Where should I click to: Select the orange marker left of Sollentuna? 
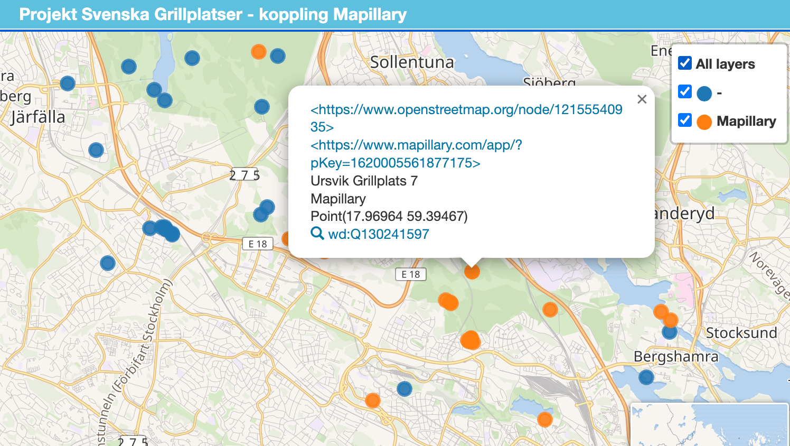[x=259, y=52]
